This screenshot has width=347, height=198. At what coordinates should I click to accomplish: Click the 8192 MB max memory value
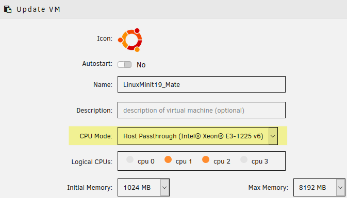[312, 188]
